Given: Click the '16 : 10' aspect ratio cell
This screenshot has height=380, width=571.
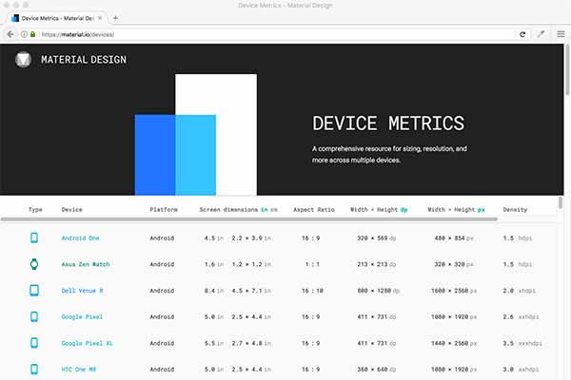Looking at the screenshot, I should click(x=312, y=291).
